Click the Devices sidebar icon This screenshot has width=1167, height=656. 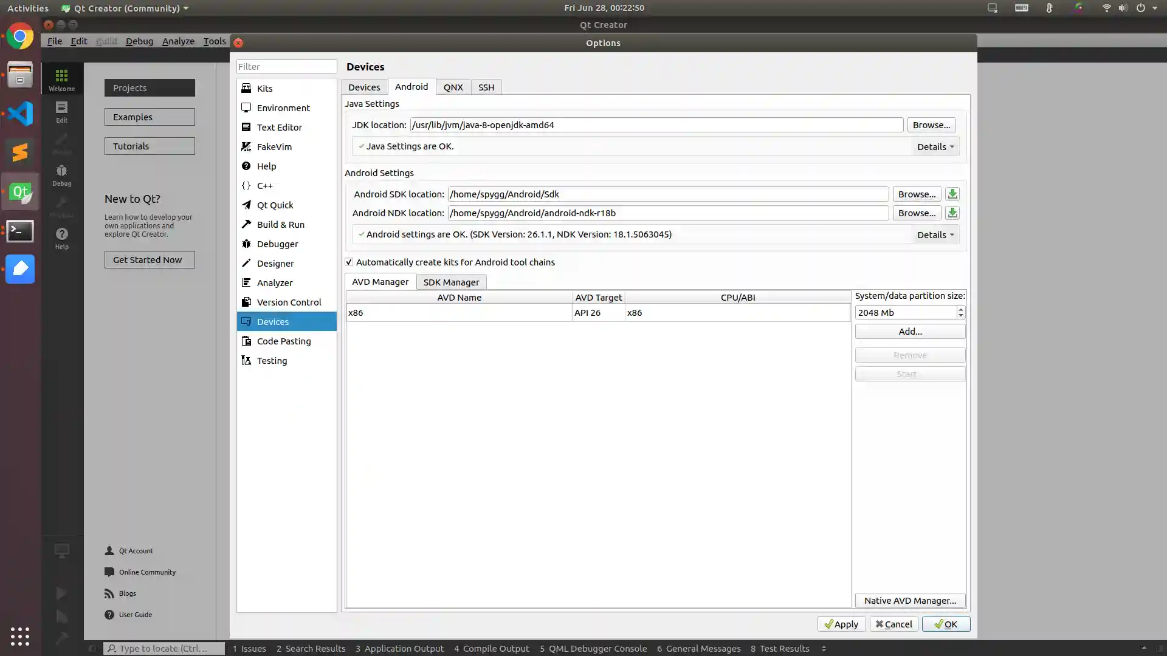246,321
